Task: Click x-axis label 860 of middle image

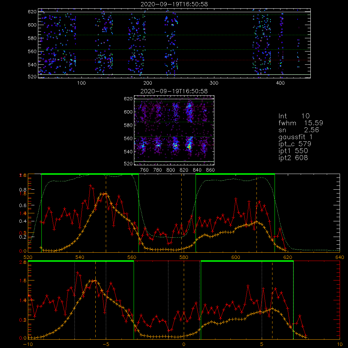Action: click(211, 170)
